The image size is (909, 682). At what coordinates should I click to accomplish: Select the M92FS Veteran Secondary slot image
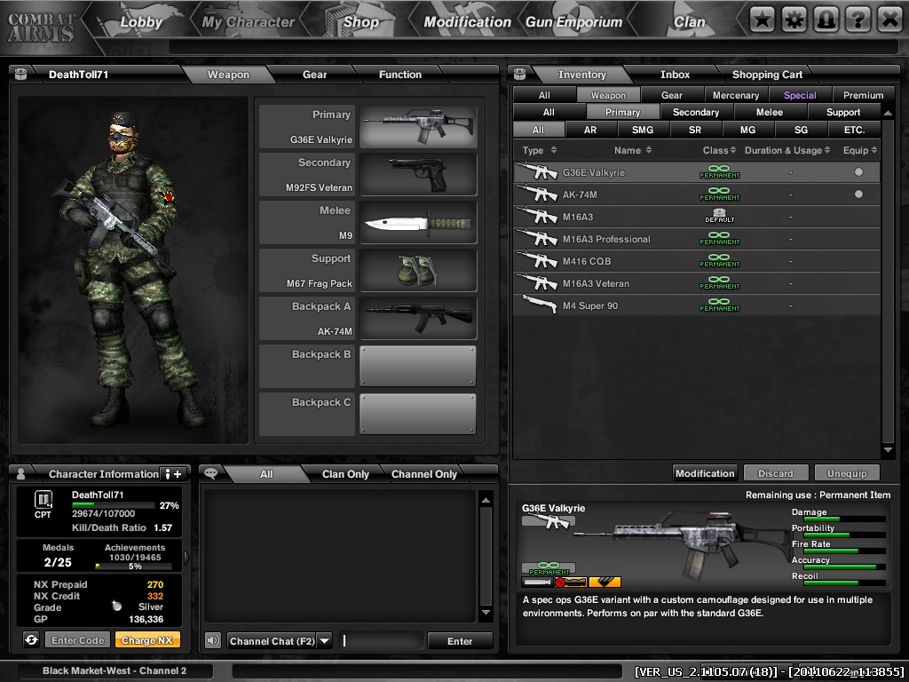click(x=418, y=175)
